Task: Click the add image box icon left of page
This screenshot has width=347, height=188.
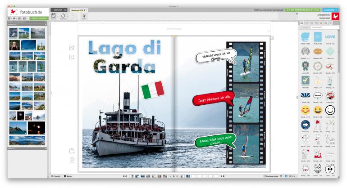Action: (x=72, y=48)
